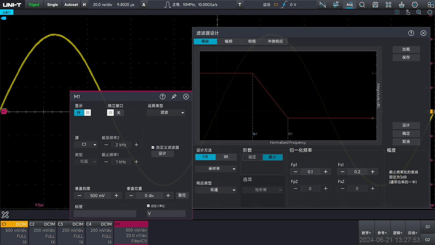Enable the independent window option
Image resolution: width=435 pixels, height=245 pixels.
point(110,113)
